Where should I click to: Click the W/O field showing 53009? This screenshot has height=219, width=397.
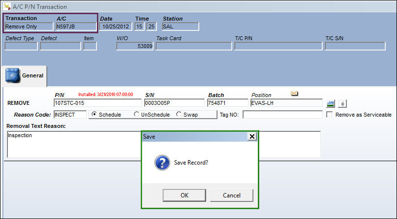135,46
